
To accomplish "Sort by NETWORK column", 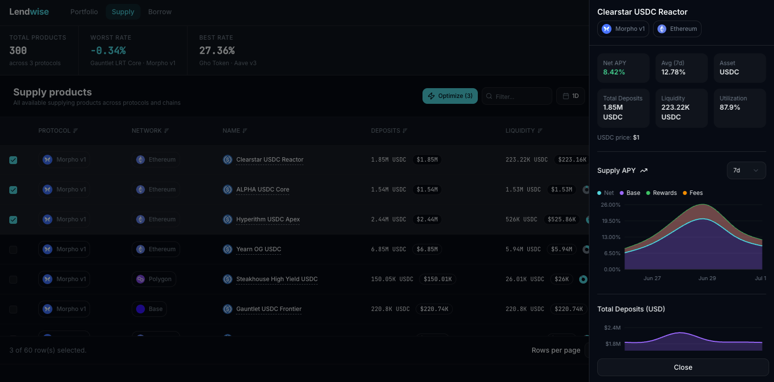I will click(150, 131).
